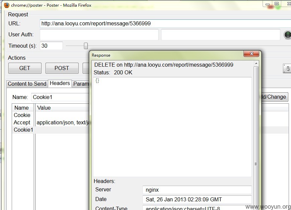Click the DELETE on URL response text
The height and width of the screenshot is (210, 291).
coord(164,65)
